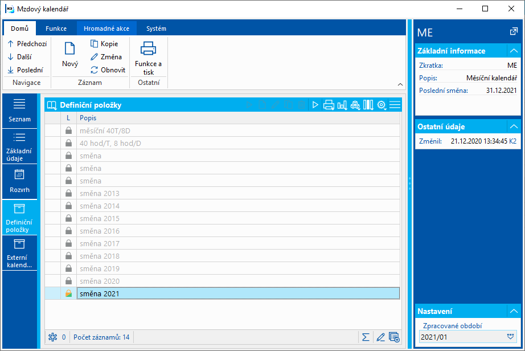Viewport: 525px width, 351px height.
Task: Open the columns dropdown in grid header
Action: point(368,105)
